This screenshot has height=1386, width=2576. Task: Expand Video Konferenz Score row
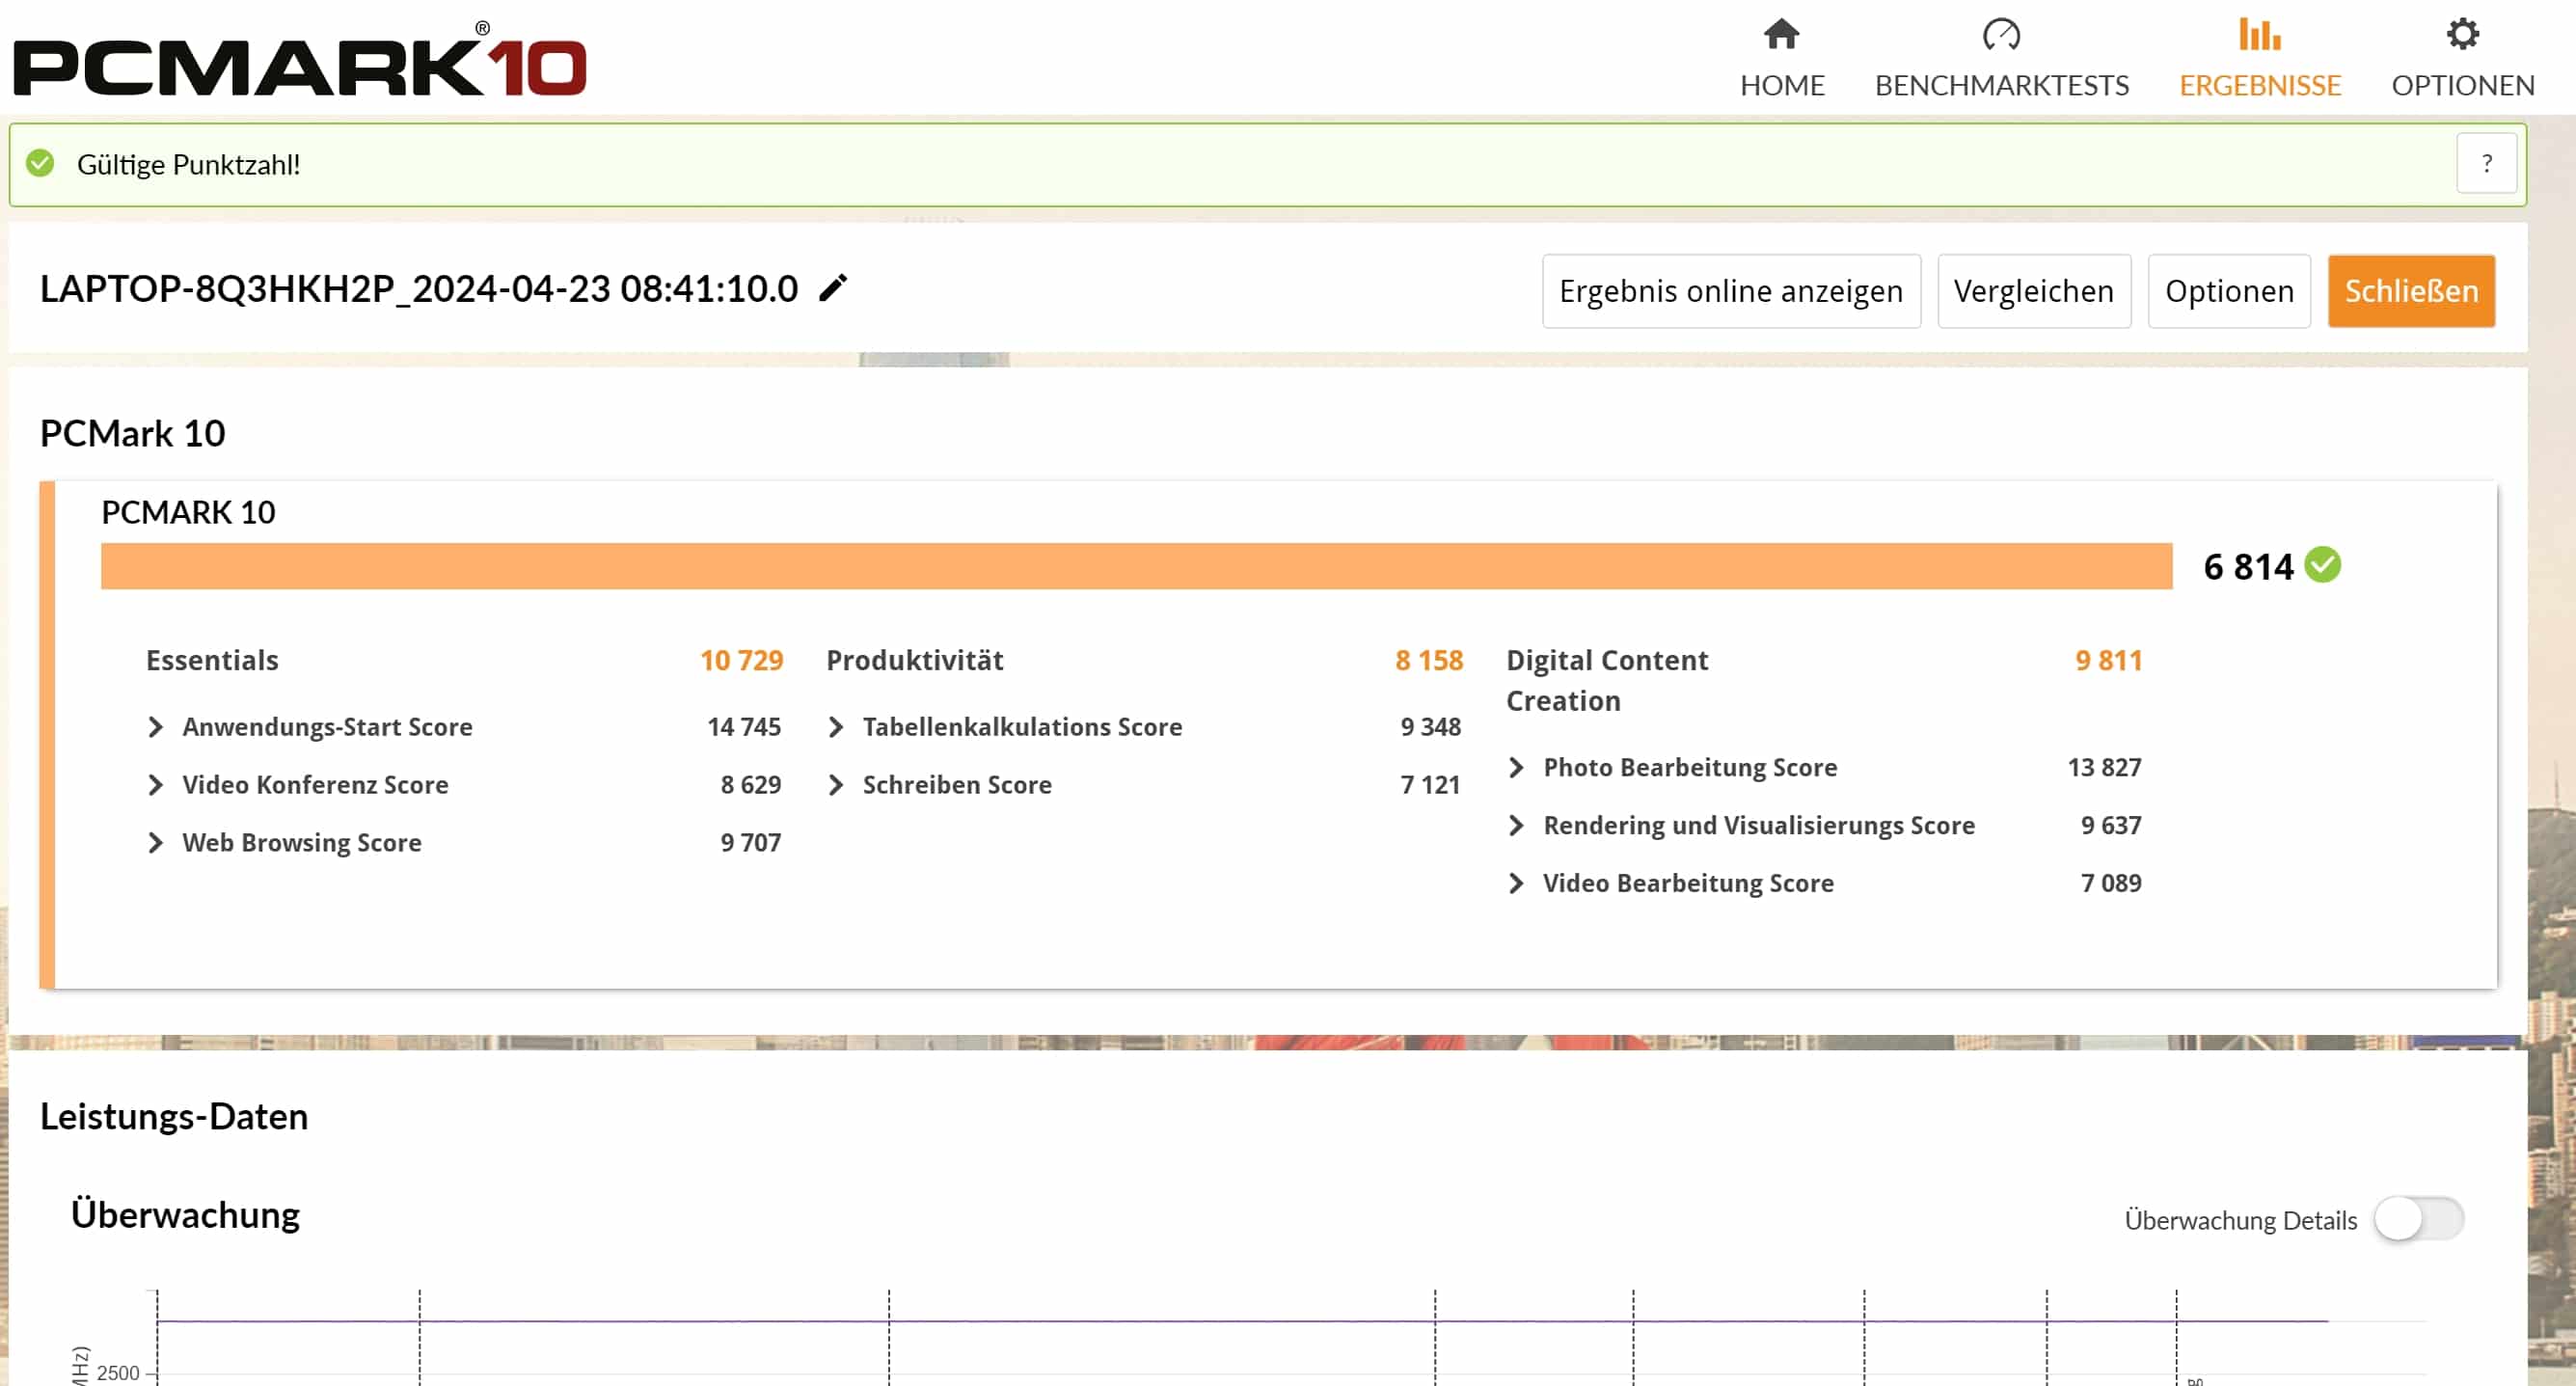tap(155, 785)
